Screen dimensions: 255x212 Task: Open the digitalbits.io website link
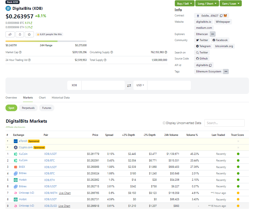[204, 22]
